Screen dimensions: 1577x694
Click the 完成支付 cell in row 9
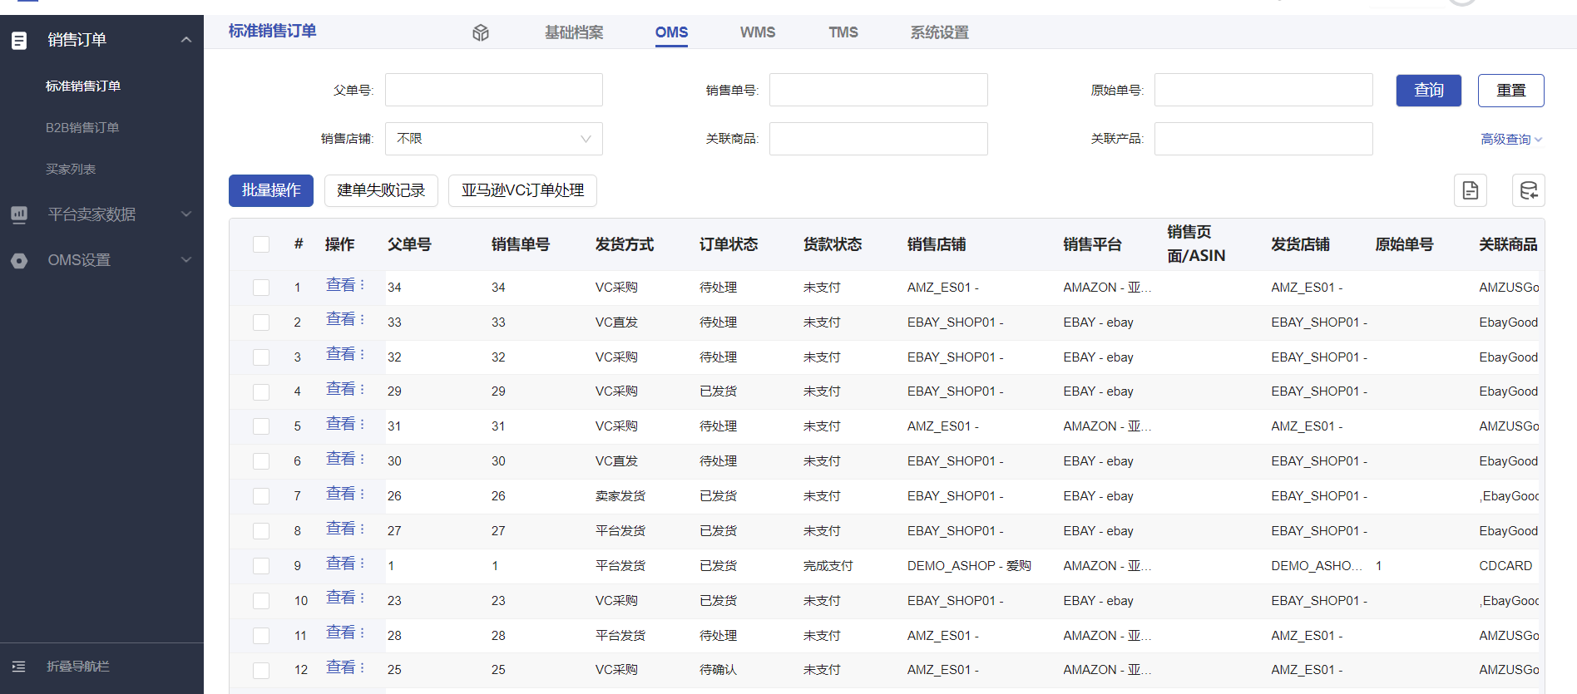pos(828,566)
